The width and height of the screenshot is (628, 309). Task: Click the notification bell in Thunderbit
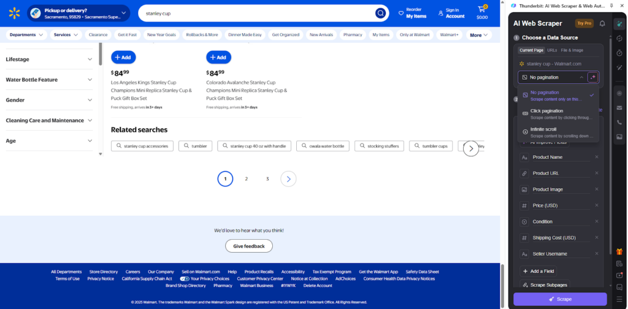pyautogui.click(x=602, y=24)
